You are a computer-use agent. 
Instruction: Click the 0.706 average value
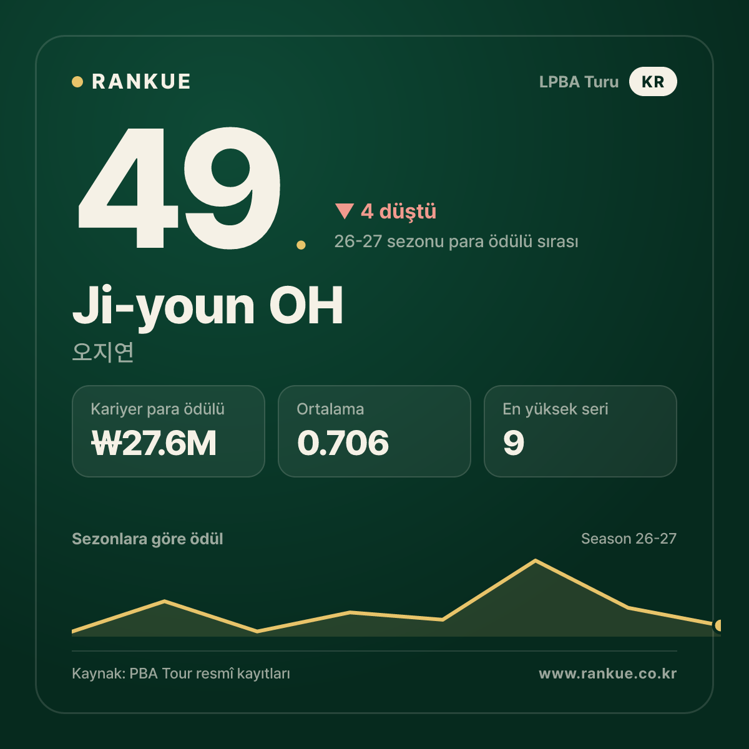click(x=343, y=443)
